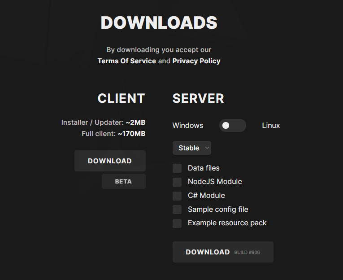Check the Example resource pack checkbox
The image size is (343, 280).
click(177, 223)
